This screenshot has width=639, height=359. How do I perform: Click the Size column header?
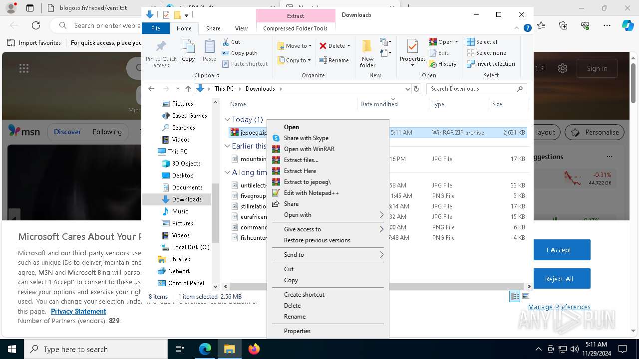pos(508,104)
